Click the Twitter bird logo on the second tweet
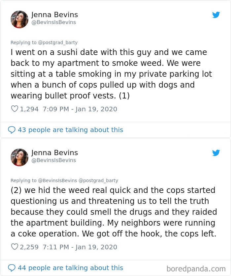The width and height of the screenshot is (231, 276). 216,153
